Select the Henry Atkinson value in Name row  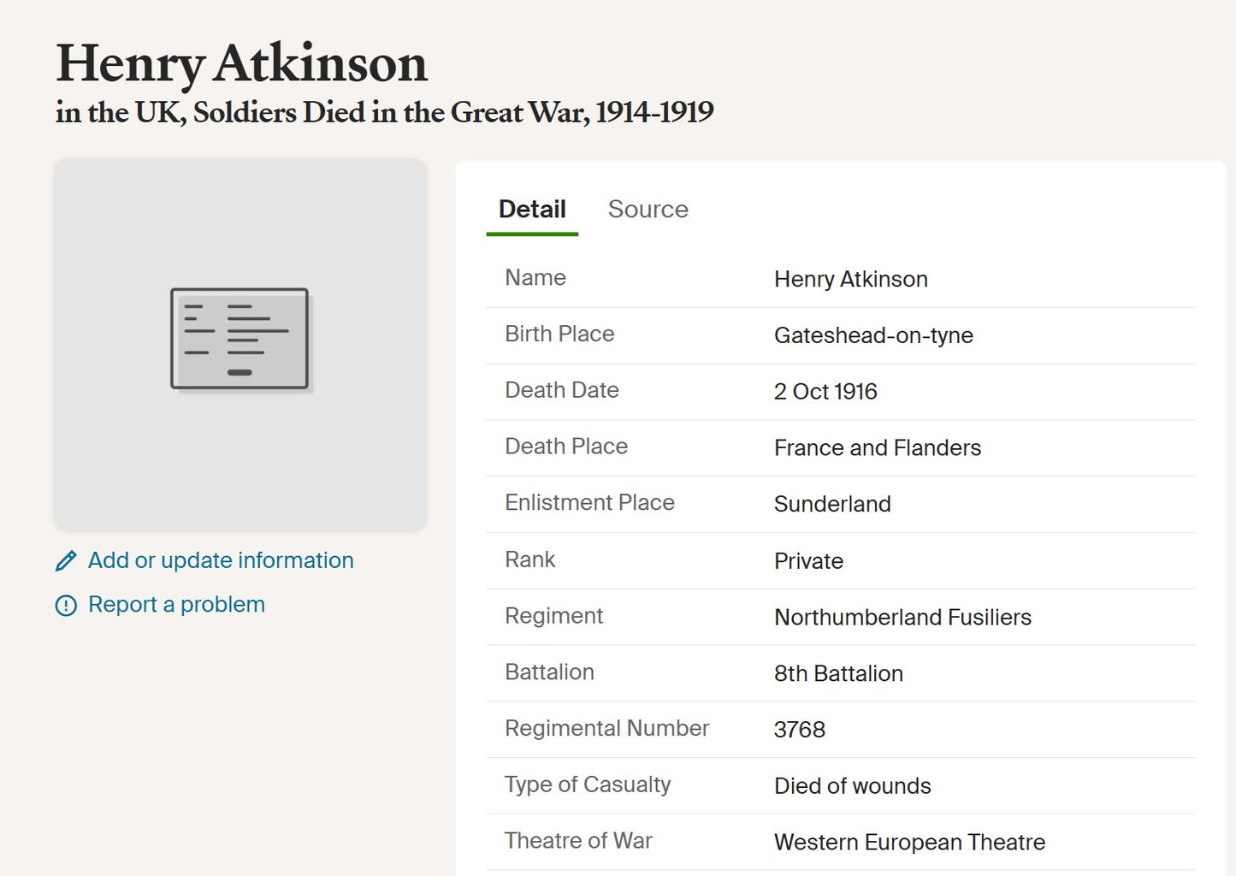coord(850,280)
